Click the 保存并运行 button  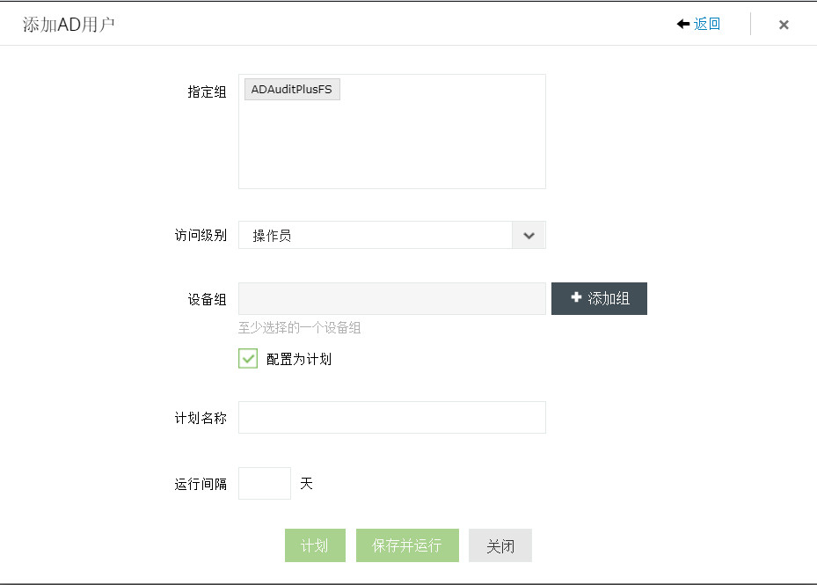coord(407,545)
